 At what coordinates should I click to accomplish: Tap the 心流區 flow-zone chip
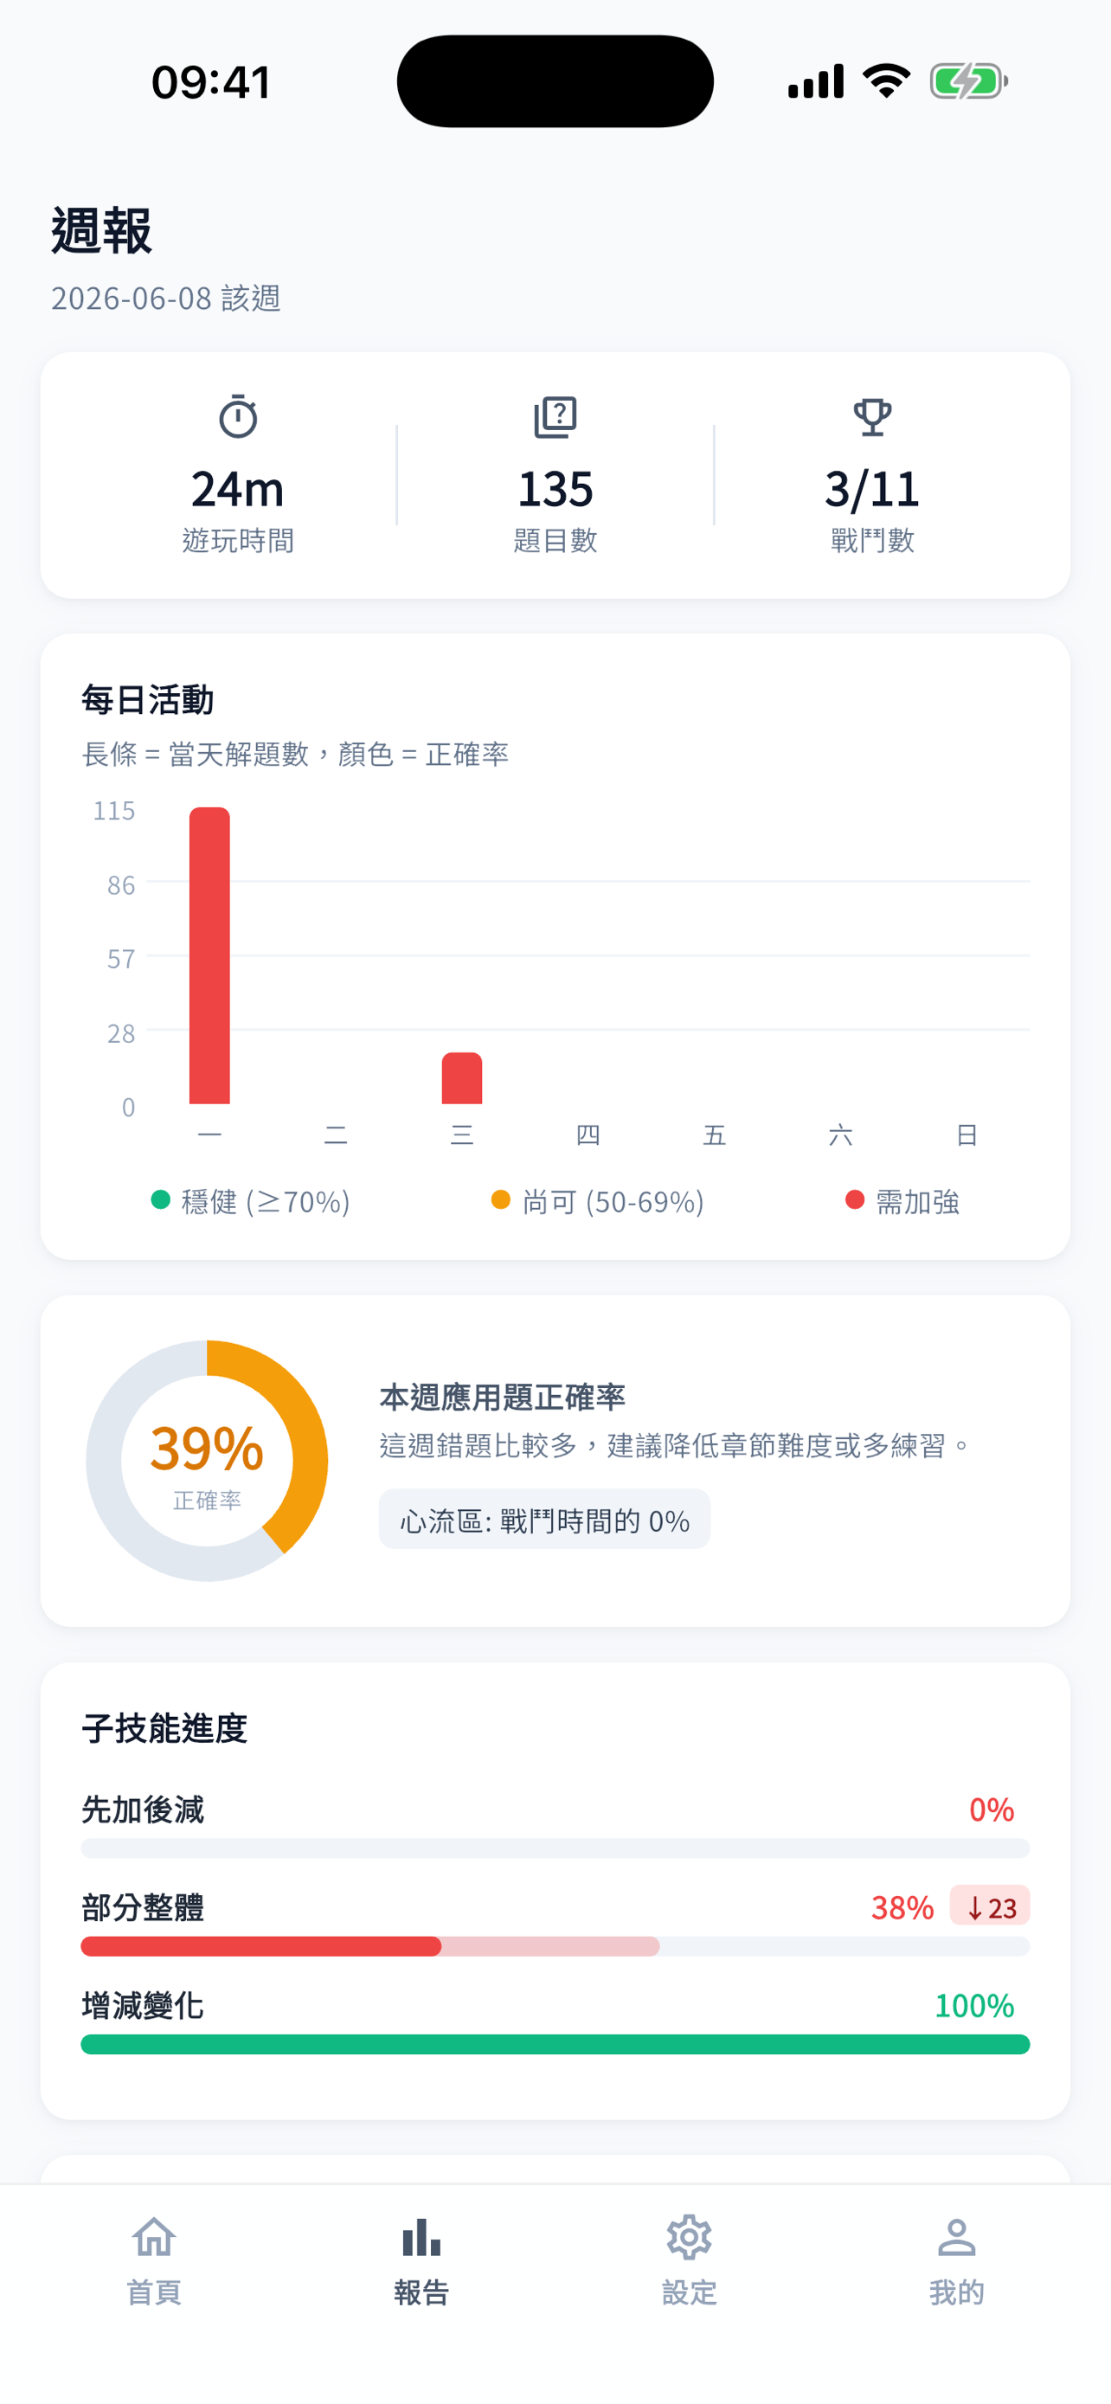click(x=545, y=1520)
